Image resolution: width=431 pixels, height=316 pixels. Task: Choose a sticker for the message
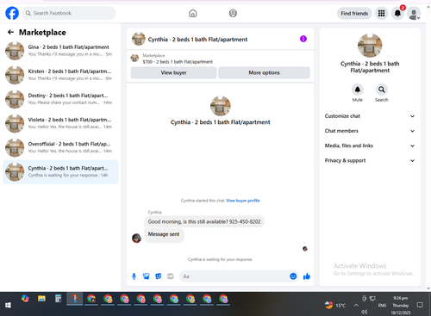(x=159, y=276)
